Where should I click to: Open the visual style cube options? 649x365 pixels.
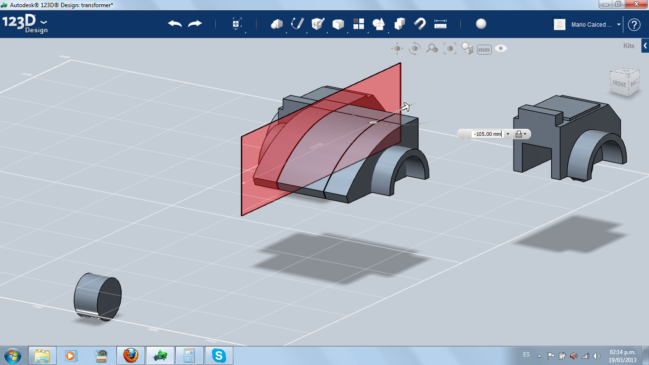tap(468, 48)
